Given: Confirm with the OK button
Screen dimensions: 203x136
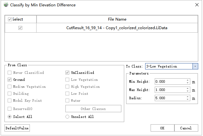Looking at the screenshot, I should (x=162, y=128).
